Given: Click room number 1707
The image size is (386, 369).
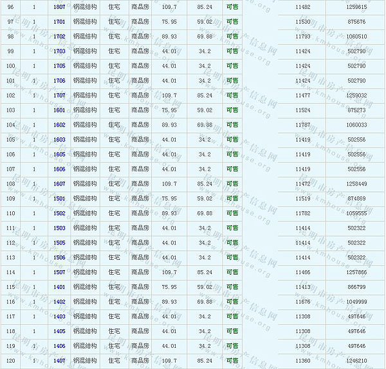Looking at the screenshot, I should [x=59, y=95].
